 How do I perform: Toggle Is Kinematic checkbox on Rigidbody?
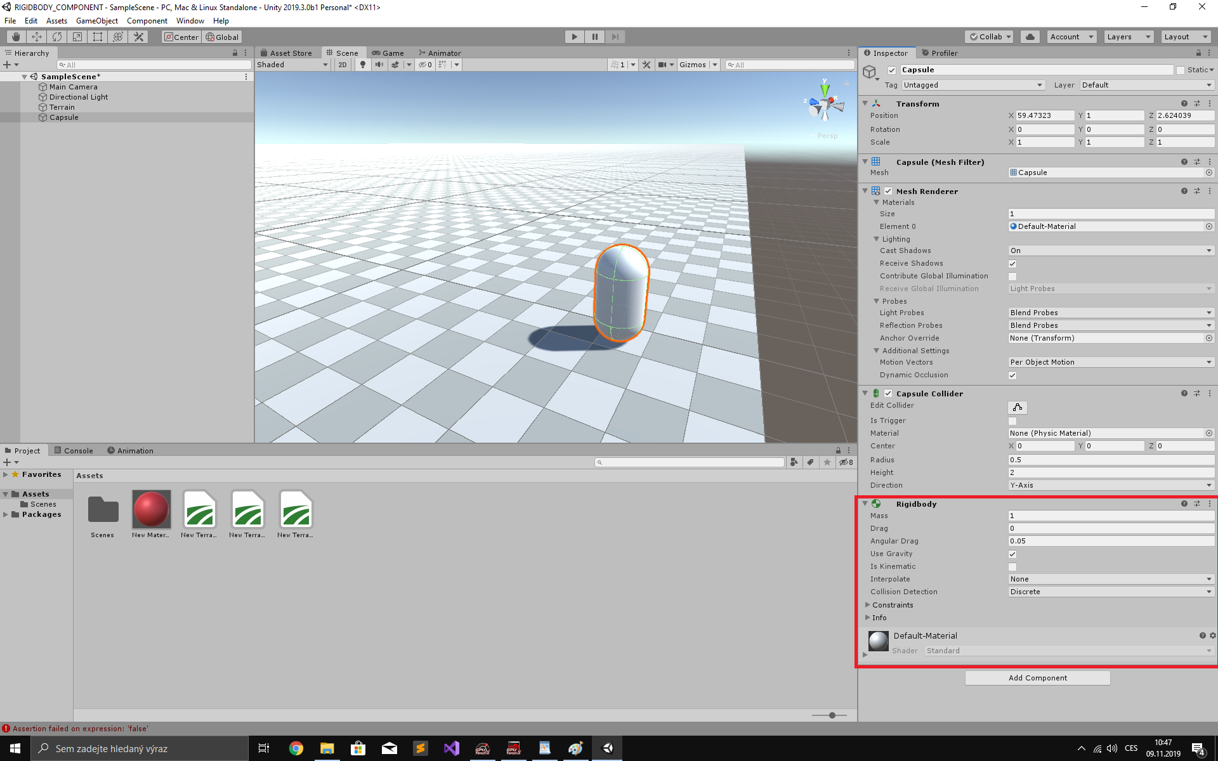(1013, 566)
